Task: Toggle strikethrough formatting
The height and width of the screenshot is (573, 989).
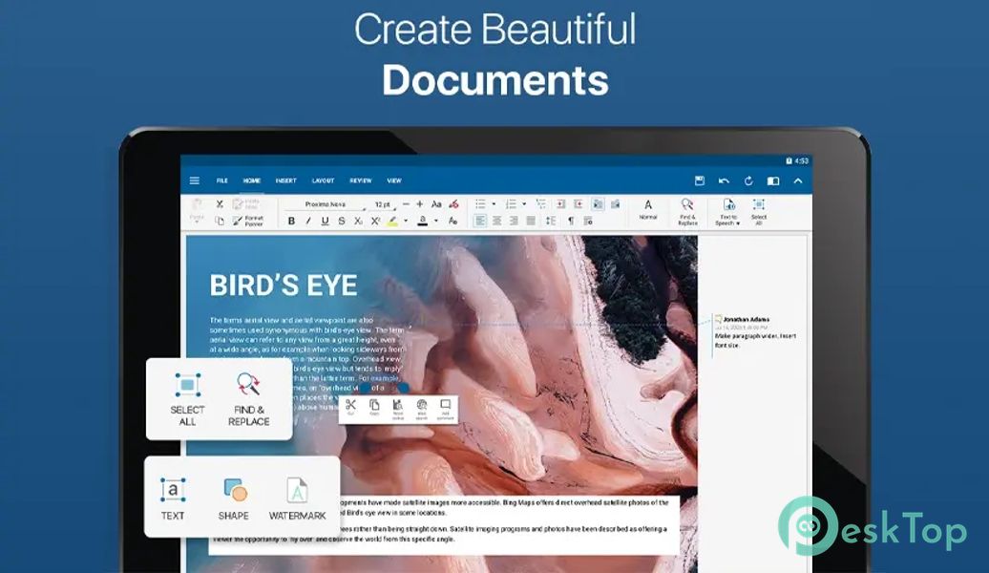Action: (x=341, y=221)
